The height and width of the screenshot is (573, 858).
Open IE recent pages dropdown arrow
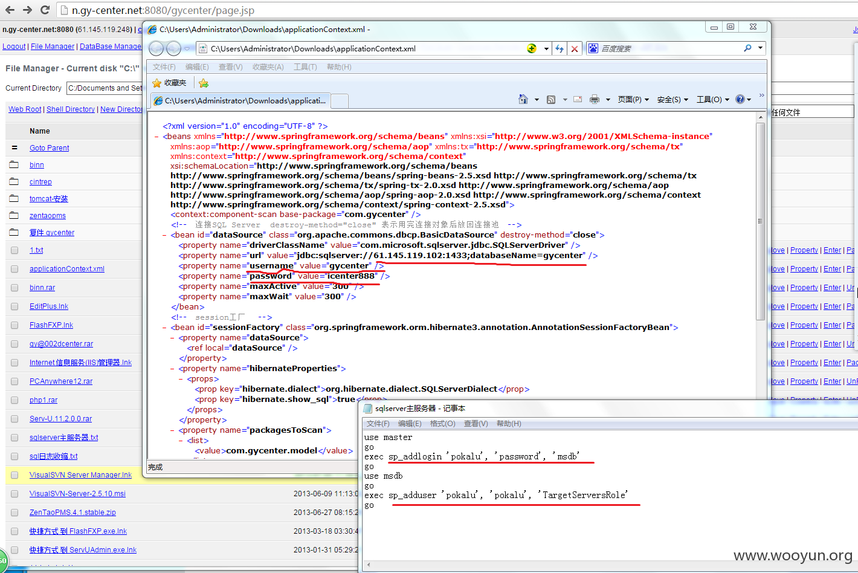point(187,48)
